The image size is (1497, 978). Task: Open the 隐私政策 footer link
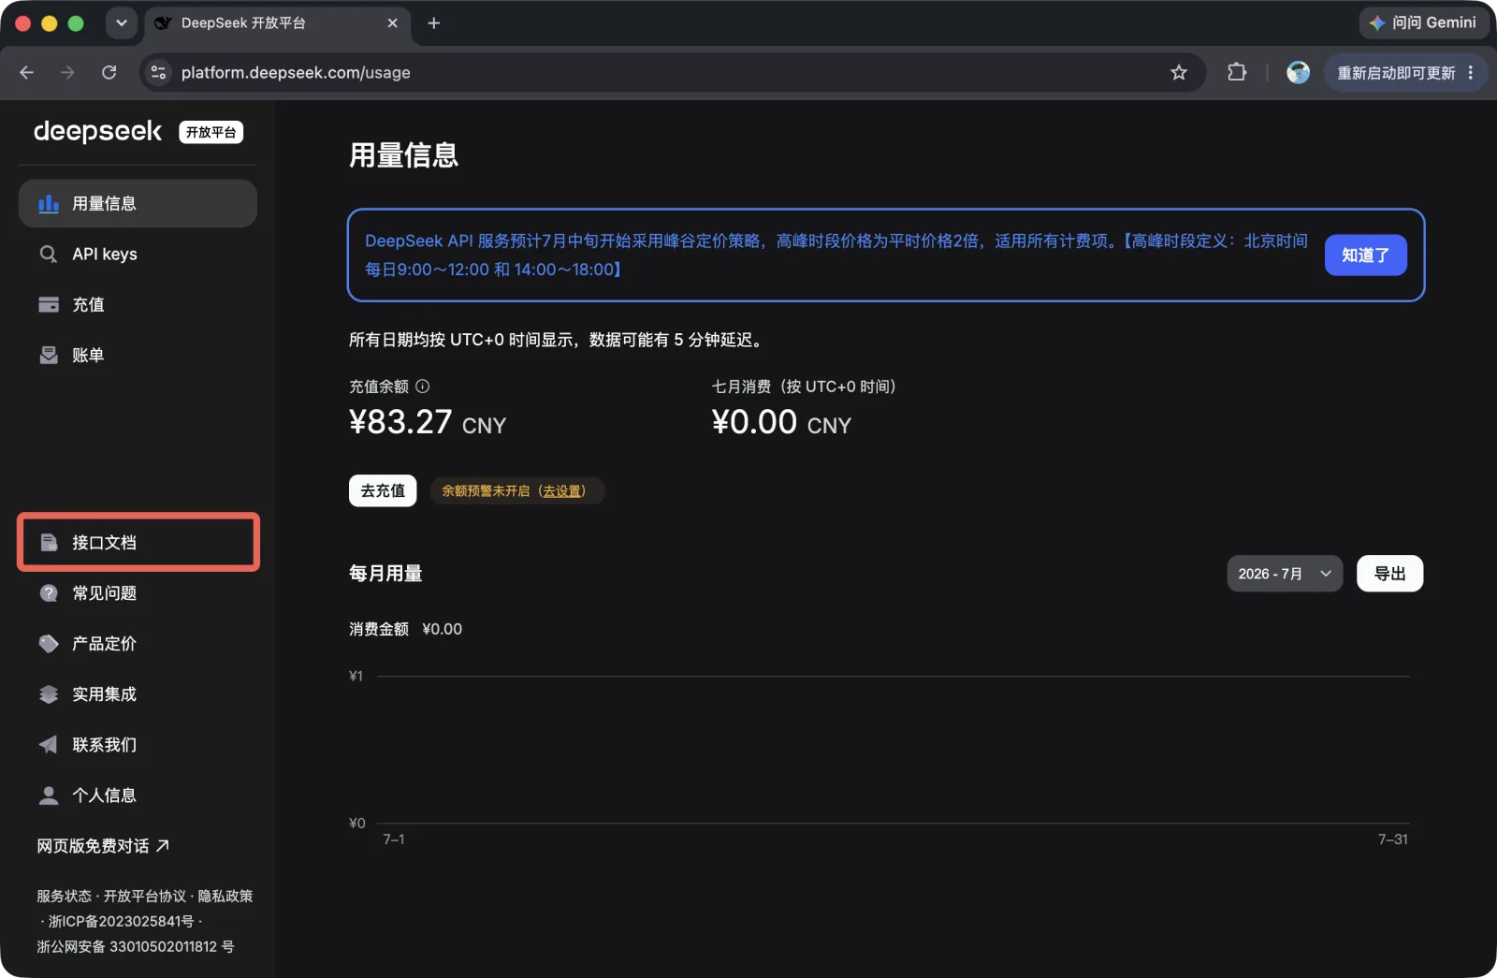(225, 896)
